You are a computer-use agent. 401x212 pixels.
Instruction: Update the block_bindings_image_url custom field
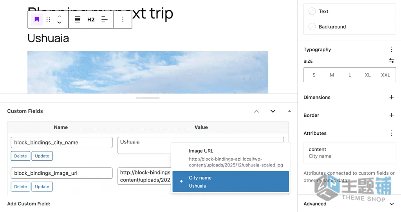tap(42, 187)
